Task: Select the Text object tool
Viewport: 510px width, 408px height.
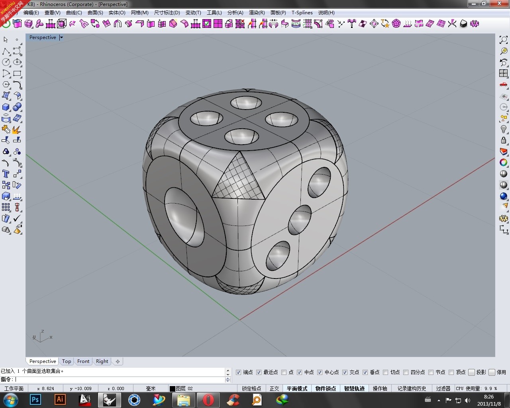Action: pyautogui.click(x=6, y=174)
